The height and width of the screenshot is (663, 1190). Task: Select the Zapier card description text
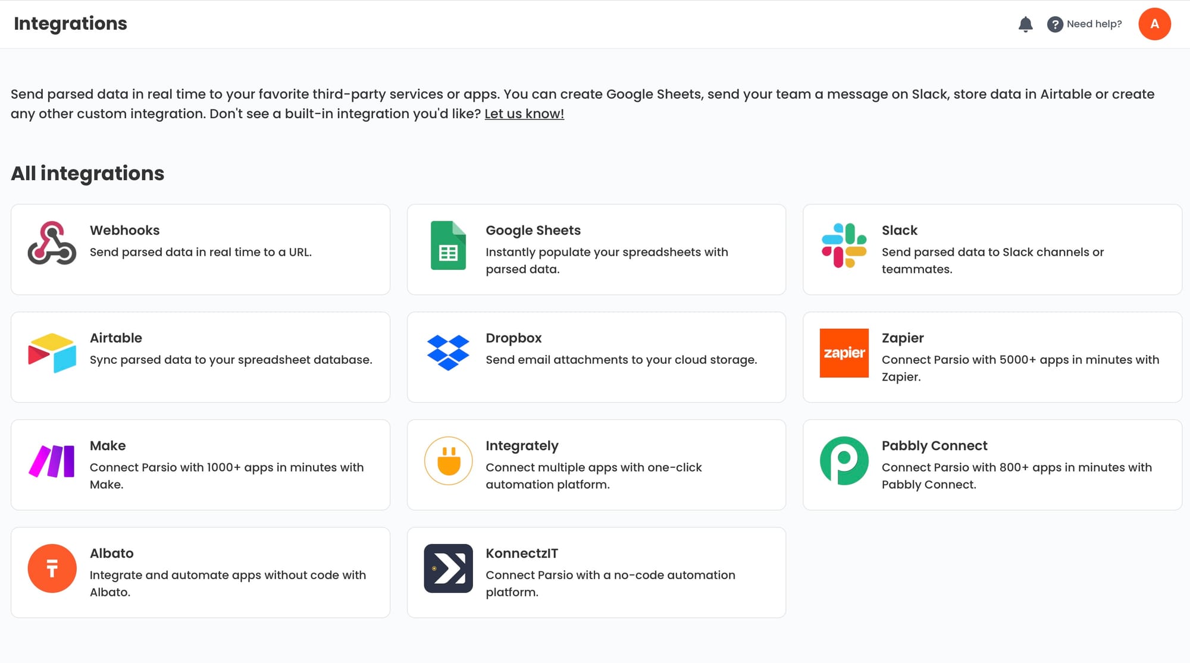[1020, 368]
